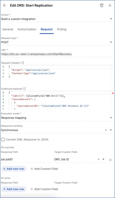Go back using the left arrow icon
This screenshot has width=115, height=198.
coord(5,5)
